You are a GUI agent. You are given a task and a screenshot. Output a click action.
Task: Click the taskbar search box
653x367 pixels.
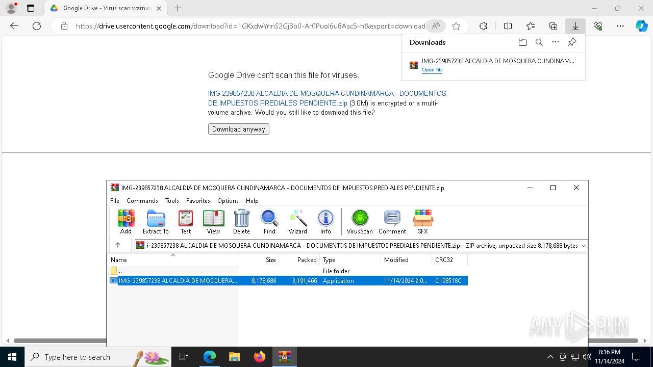[x=98, y=357]
